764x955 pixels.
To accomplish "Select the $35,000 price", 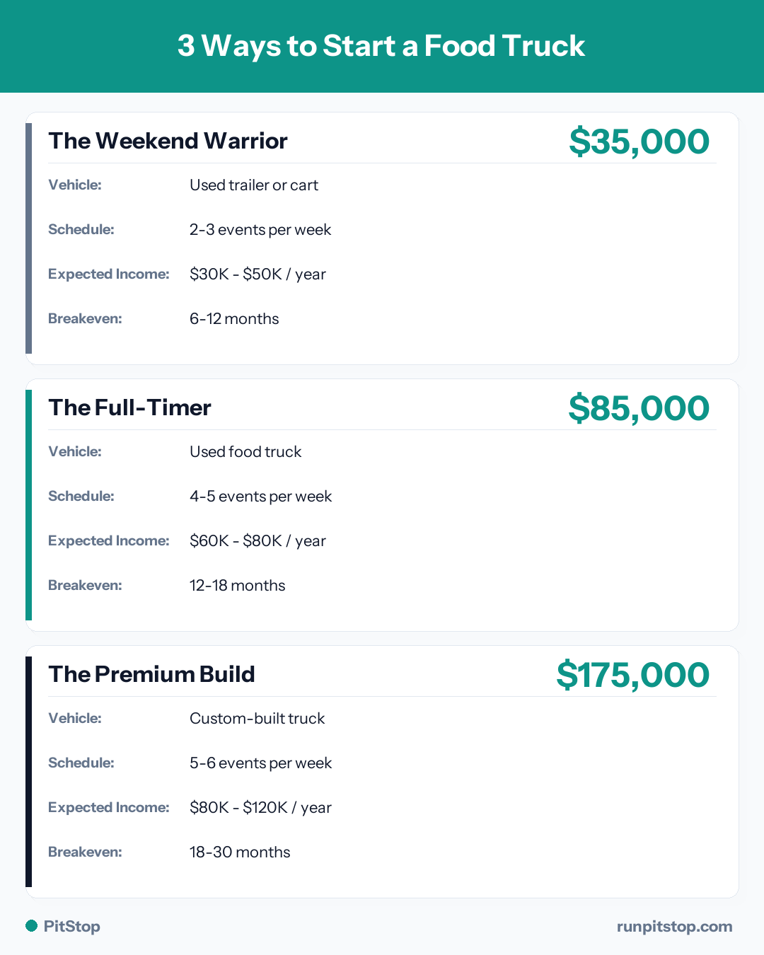I will [639, 141].
